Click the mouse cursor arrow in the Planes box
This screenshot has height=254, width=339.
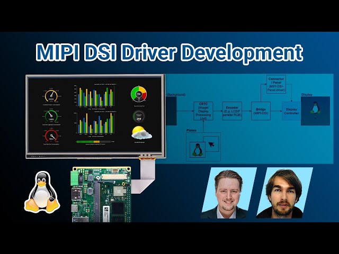coord(211,144)
